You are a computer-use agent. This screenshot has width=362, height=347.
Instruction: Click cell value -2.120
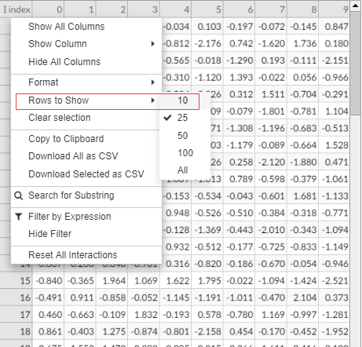(x=272, y=162)
